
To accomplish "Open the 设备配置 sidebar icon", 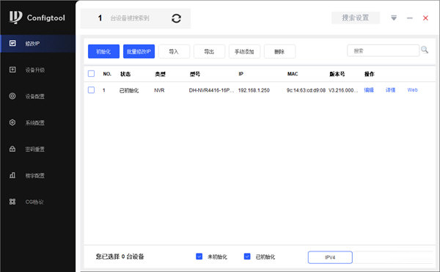I will [12, 96].
